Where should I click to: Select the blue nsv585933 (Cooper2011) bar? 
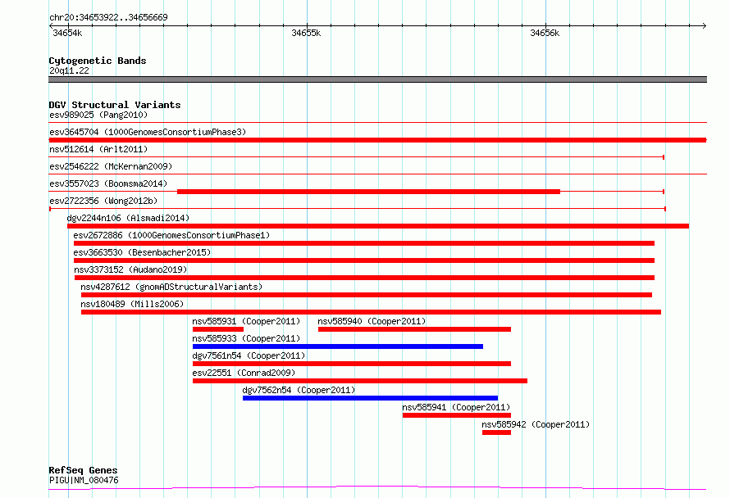click(338, 346)
